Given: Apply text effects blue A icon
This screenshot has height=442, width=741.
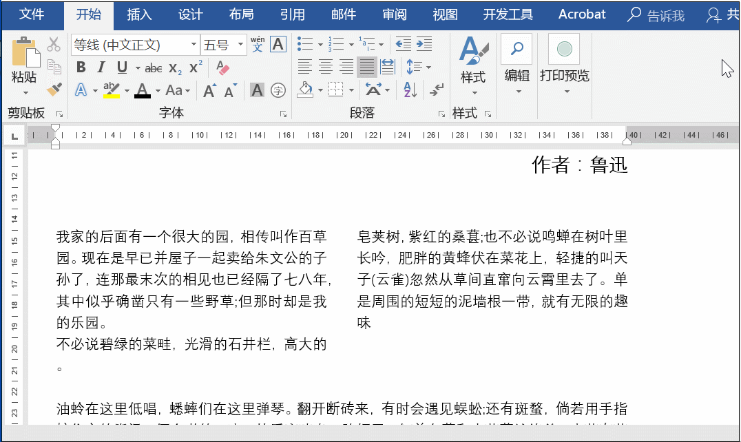Looking at the screenshot, I should pos(81,90).
